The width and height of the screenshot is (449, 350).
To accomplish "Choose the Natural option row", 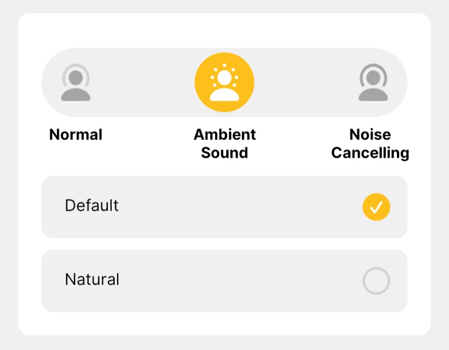I will click(202, 281).
